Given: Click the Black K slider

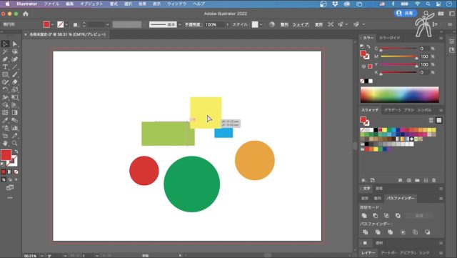Looking at the screenshot, I should click(398, 72).
